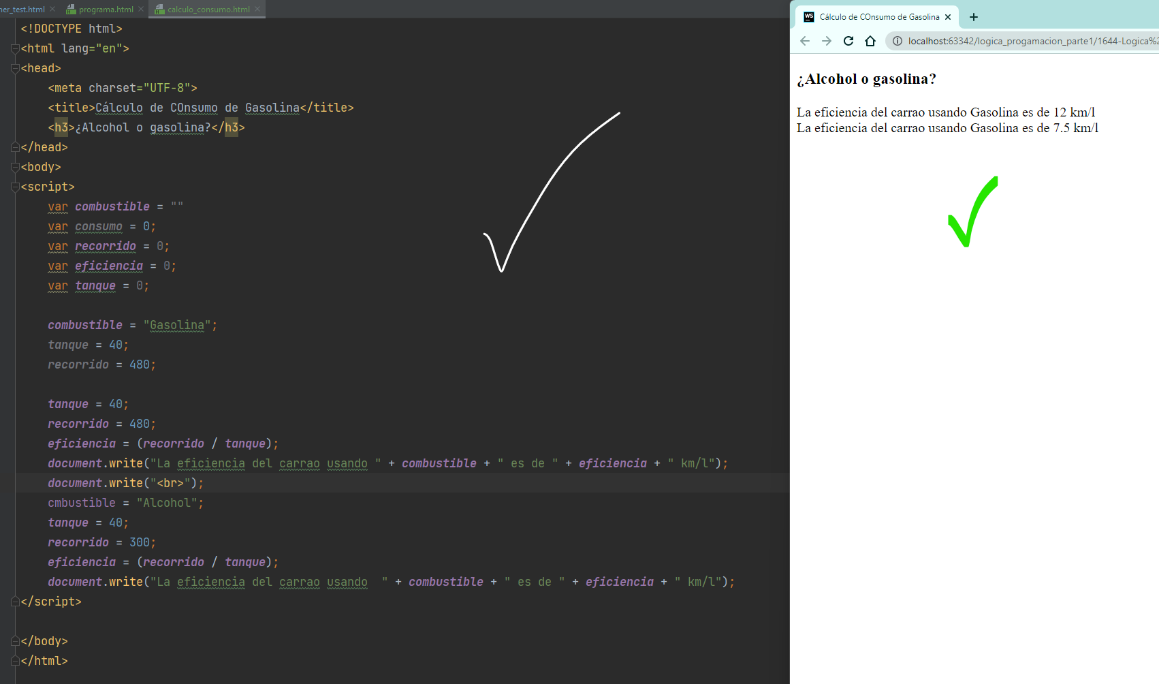
Task: Close the calculo_consumo.html editor tab
Action: click(257, 9)
